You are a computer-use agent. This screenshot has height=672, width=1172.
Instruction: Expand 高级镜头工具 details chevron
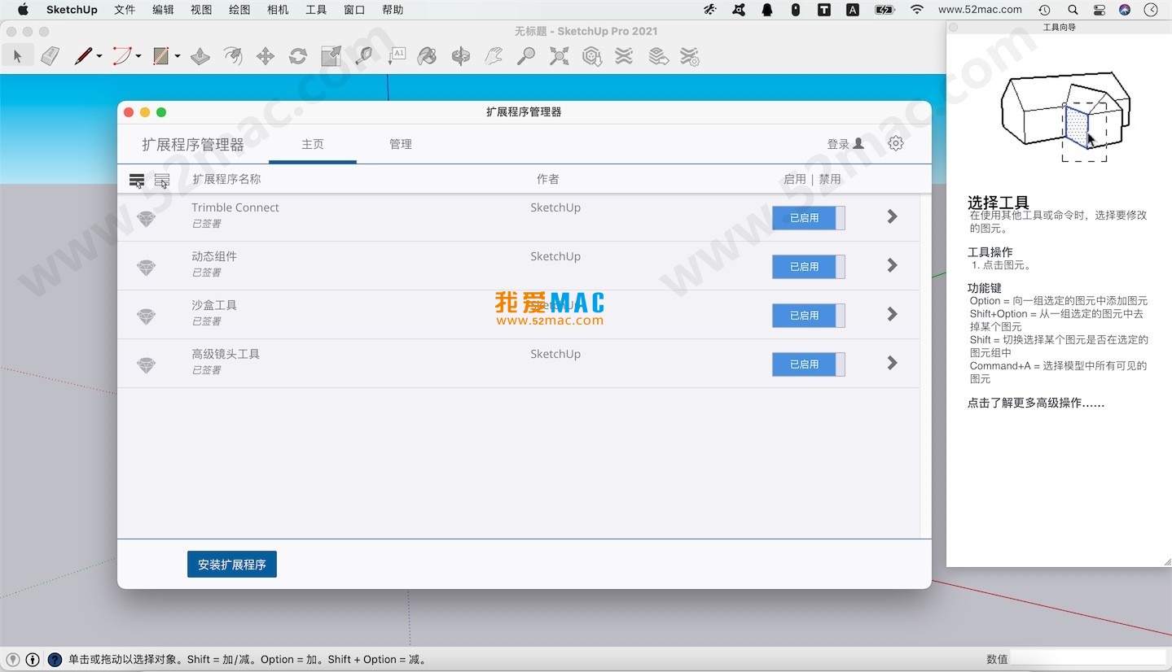pyautogui.click(x=893, y=363)
